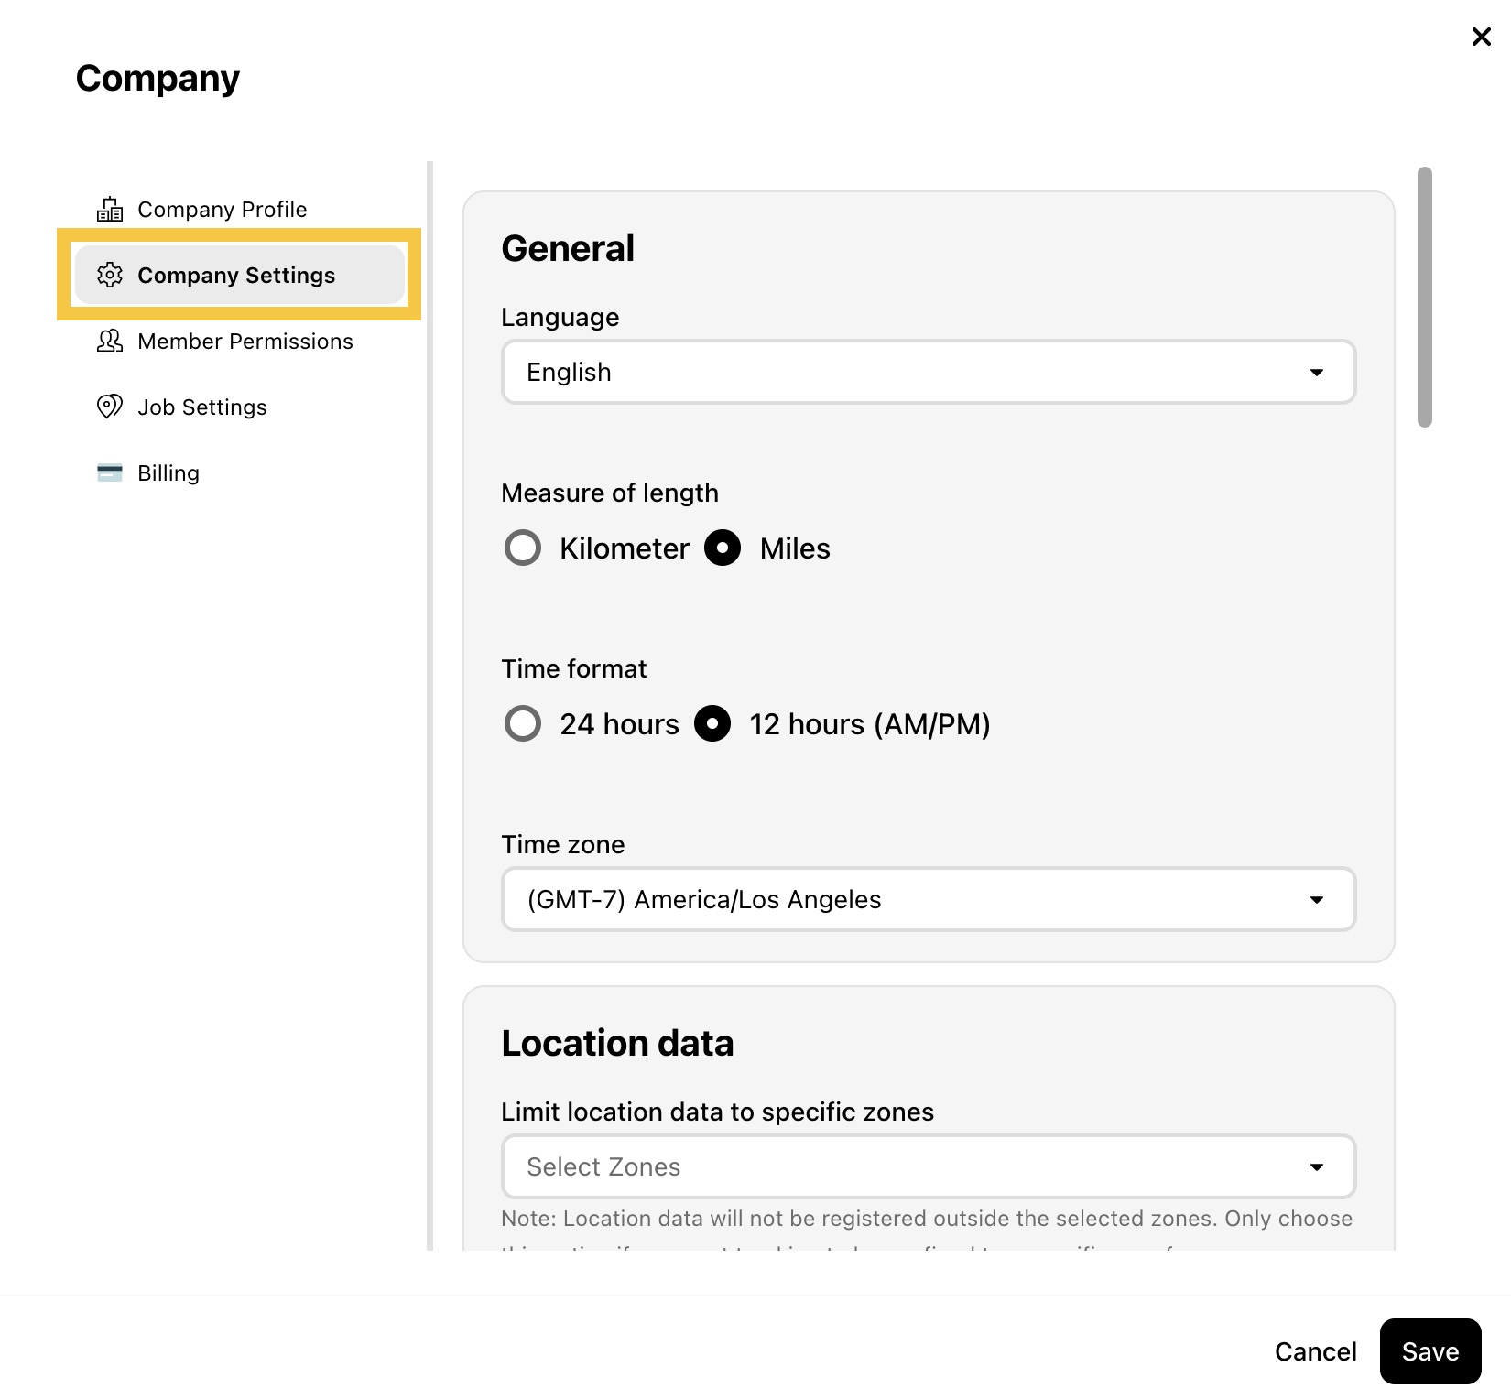Viewport: 1511px width, 1399px height.
Task: Click the Job Settings pin icon
Action: [x=110, y=407]
